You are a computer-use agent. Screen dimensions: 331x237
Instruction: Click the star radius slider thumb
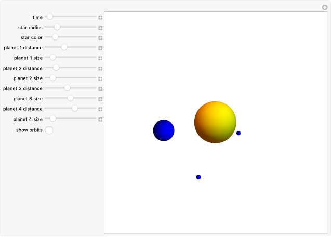[57, 27]
